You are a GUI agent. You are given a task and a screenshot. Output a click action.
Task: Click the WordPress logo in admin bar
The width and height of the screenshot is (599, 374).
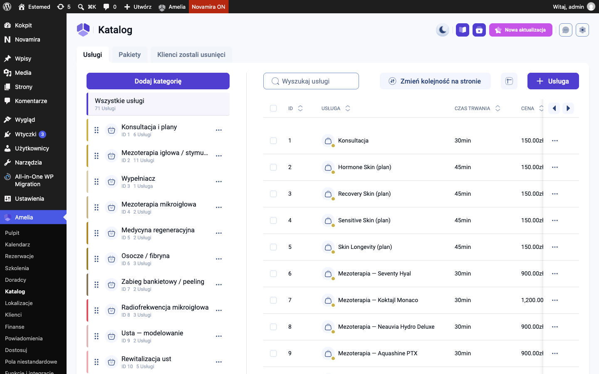[x=7, y=7]
